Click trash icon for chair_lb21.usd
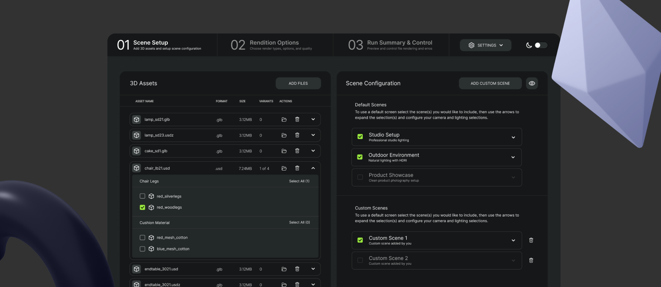 click(297, 168)
